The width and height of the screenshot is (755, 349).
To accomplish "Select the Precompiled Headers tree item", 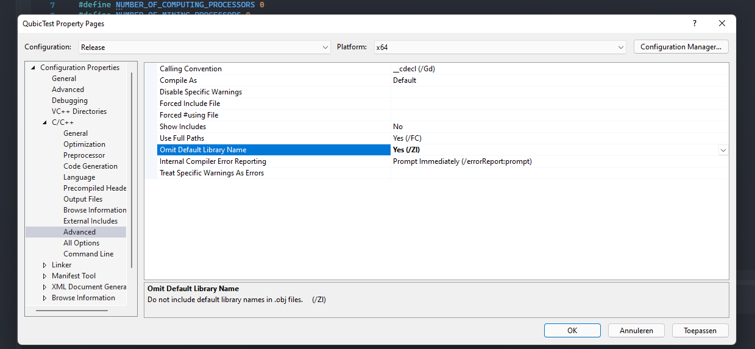I will tap(94, 188).
